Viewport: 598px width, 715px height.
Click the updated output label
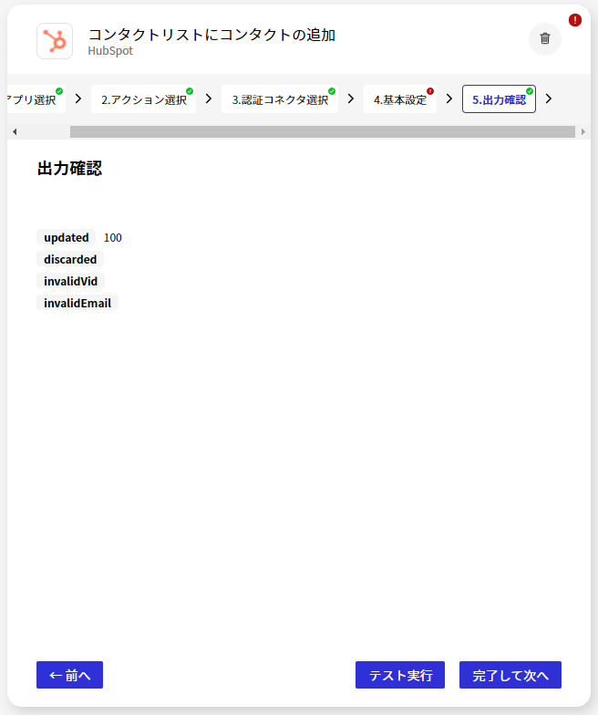tap(66, 237)
